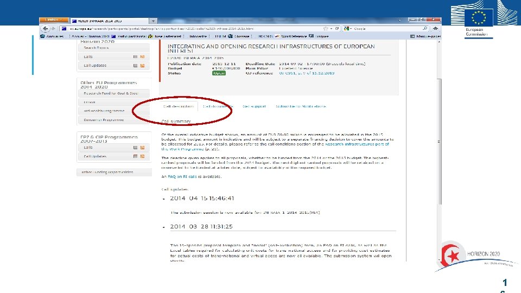Click the Horizon 2020 logo
Viewport: 521px width, 293px height.
(476, 256)
